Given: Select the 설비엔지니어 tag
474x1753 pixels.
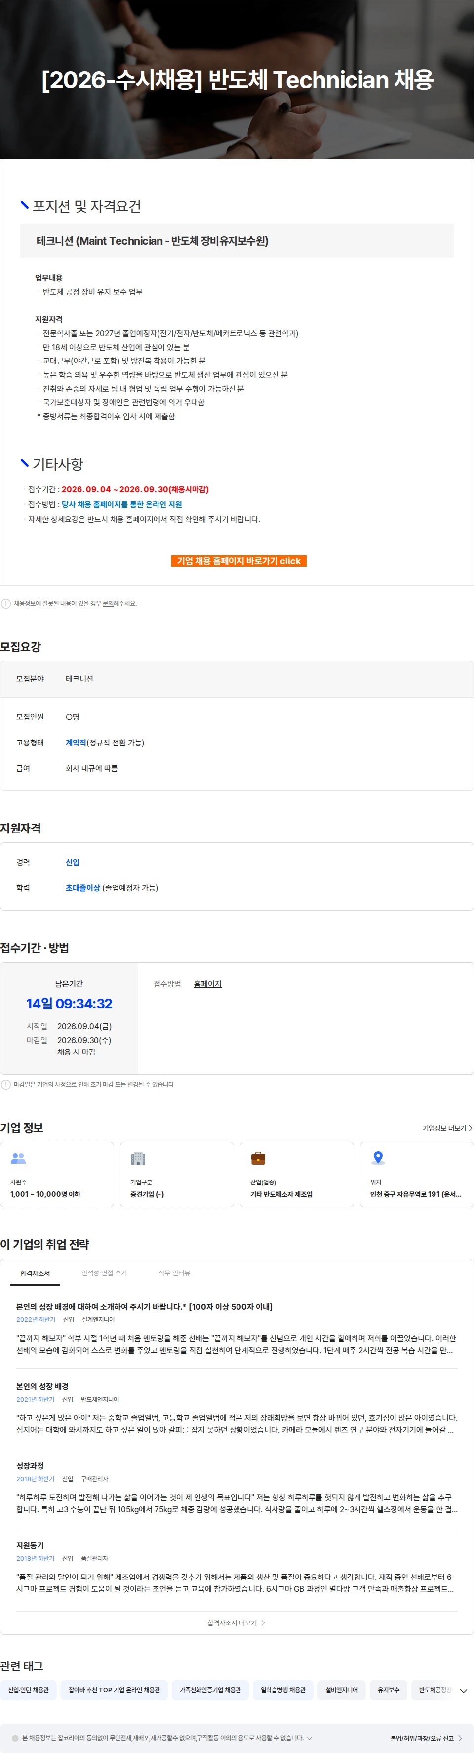Looking at the screenshot, I should (x=341, y=1690).
